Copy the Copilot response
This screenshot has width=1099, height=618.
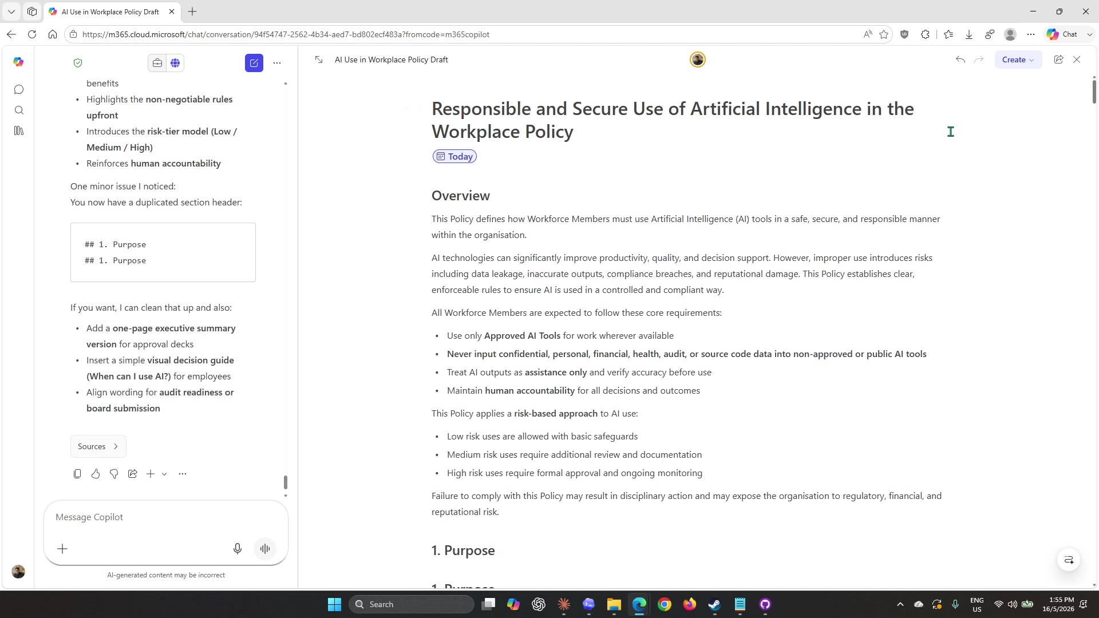coord(77,474)
